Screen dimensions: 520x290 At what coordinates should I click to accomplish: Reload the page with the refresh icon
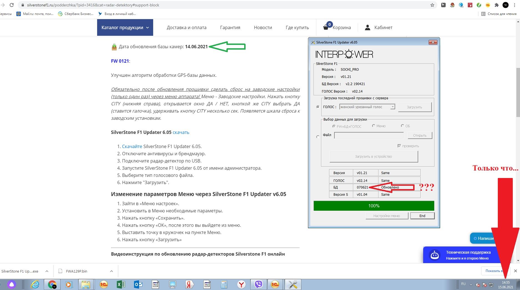(x=12, y=5)
